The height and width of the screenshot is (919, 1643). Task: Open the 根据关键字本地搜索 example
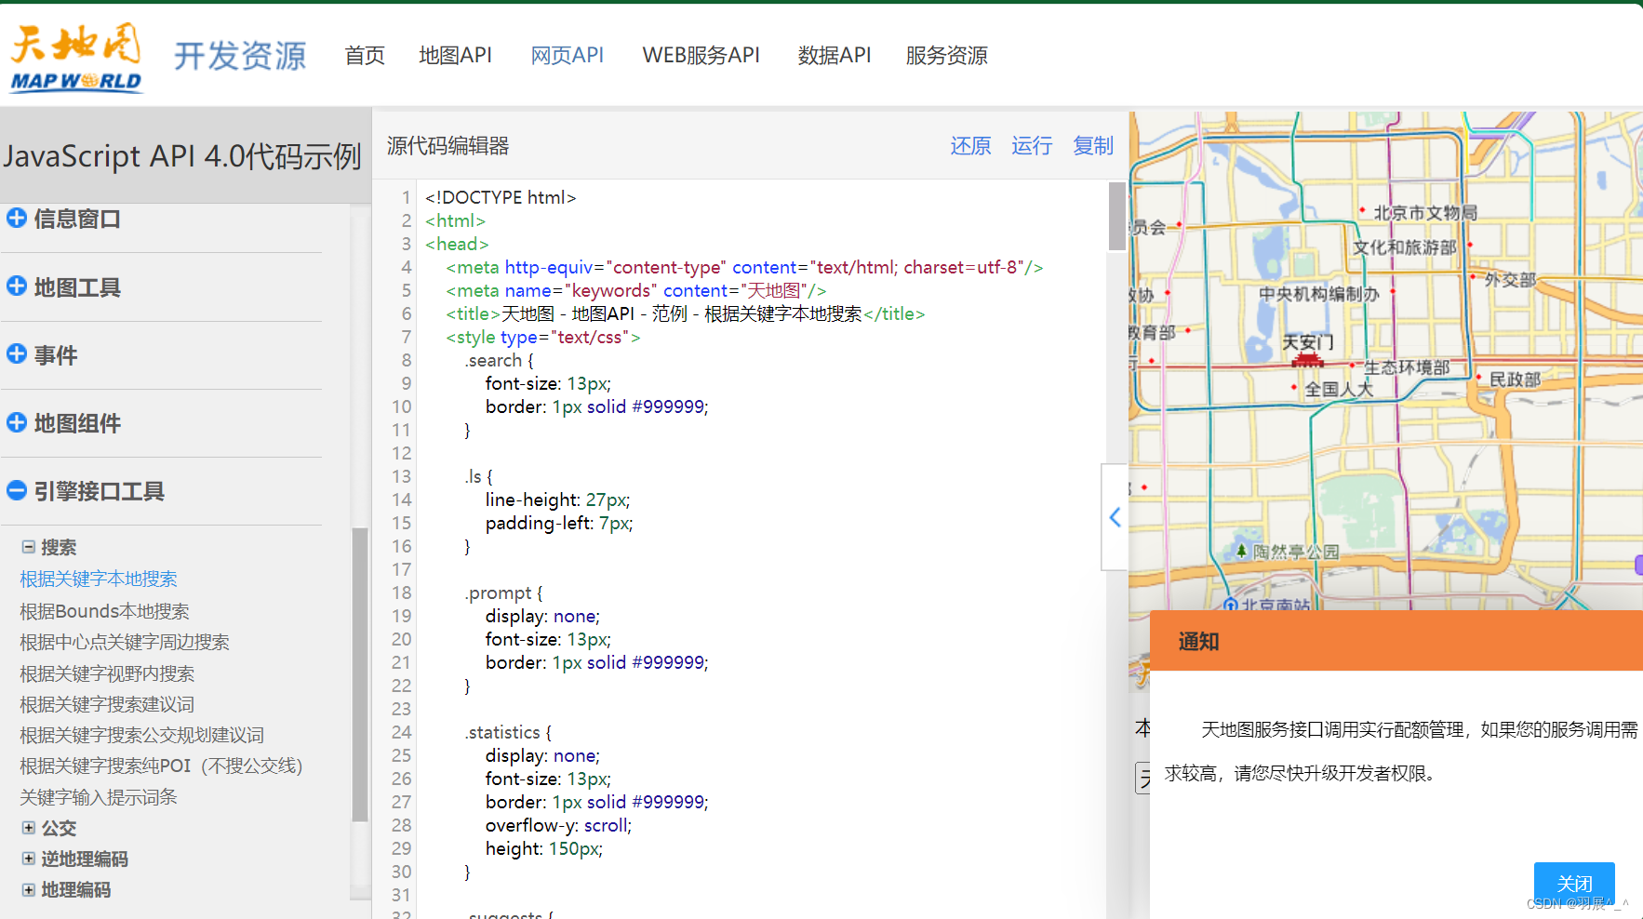coord(99,579)
